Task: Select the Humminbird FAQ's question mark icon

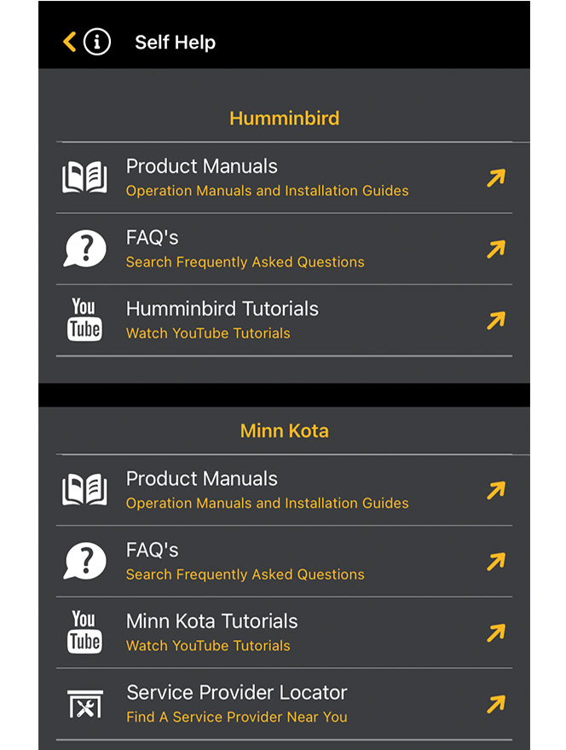Action: coord(84,248)
